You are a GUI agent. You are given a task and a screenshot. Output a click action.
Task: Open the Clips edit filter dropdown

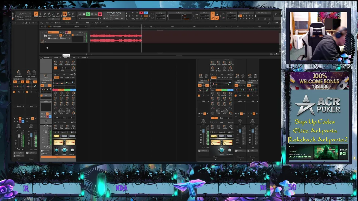tap(53, 35)
